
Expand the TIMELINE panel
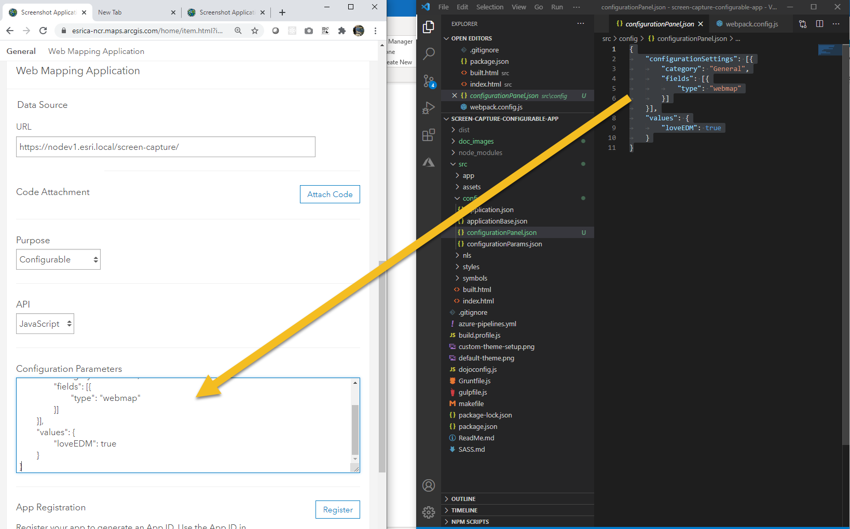[x=517, y=510]
